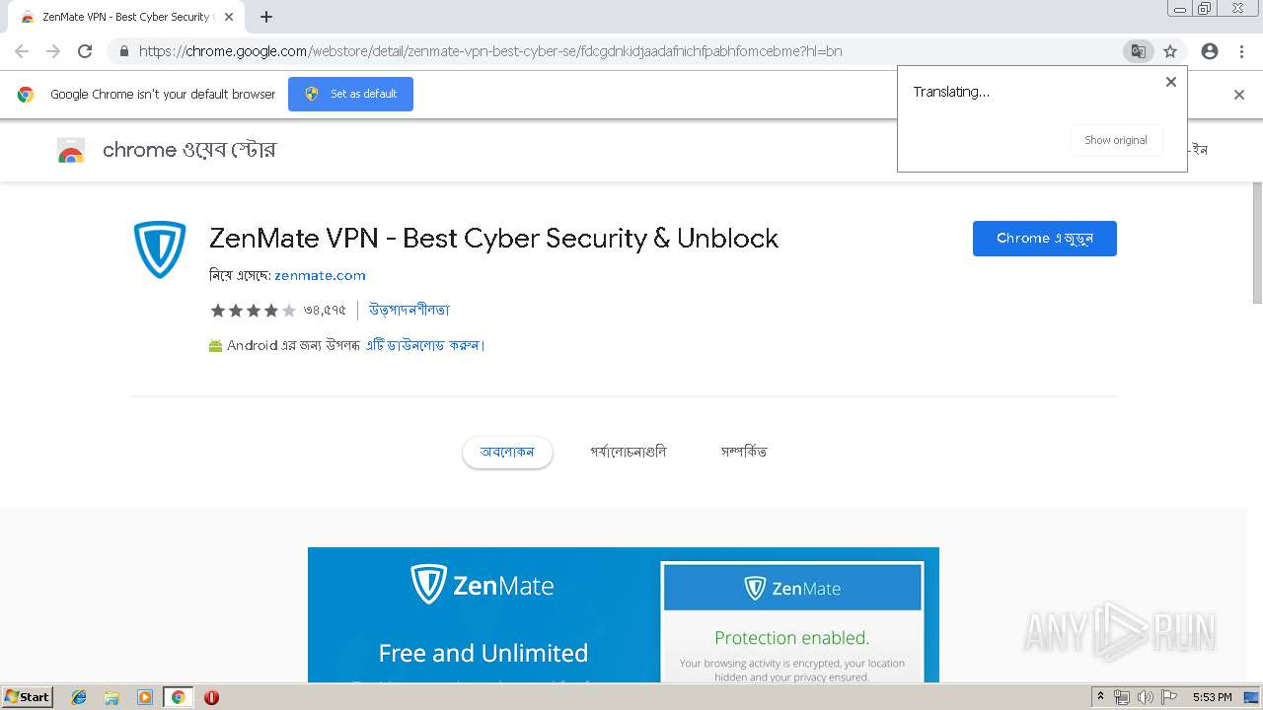
Task: Open a new browser tab
Action: (266, 17)
